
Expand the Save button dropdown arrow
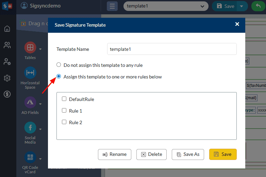click(242, 6)
